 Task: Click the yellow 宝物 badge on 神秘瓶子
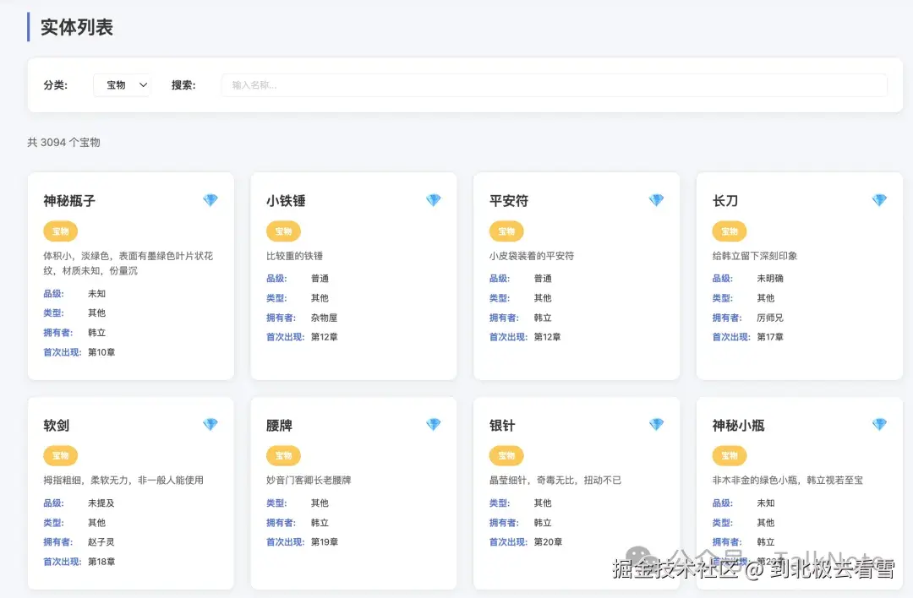click(x=60, y=231)
